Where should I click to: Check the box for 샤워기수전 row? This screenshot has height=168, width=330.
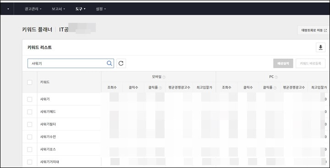pos(30,137)
